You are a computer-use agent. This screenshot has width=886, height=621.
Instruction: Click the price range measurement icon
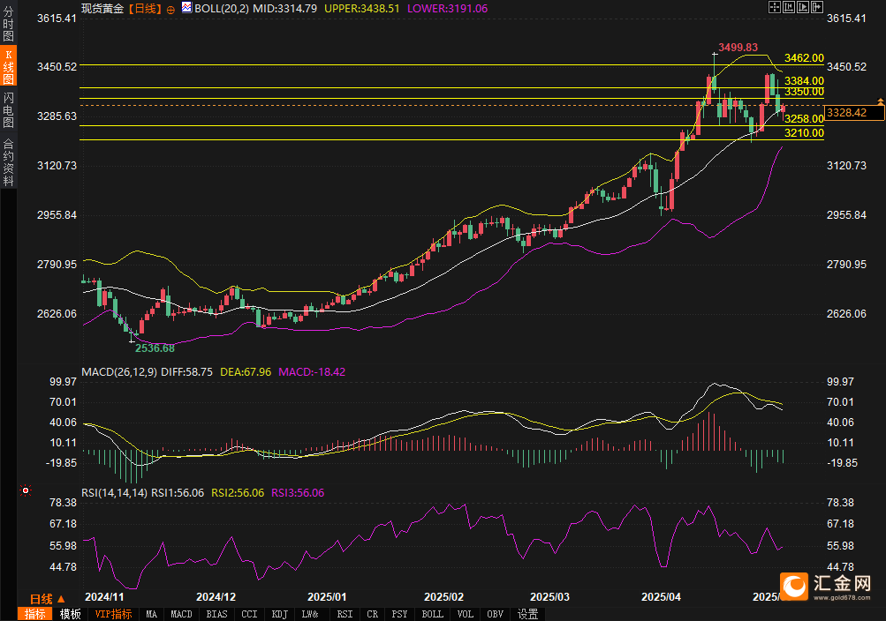click(788, 7)
